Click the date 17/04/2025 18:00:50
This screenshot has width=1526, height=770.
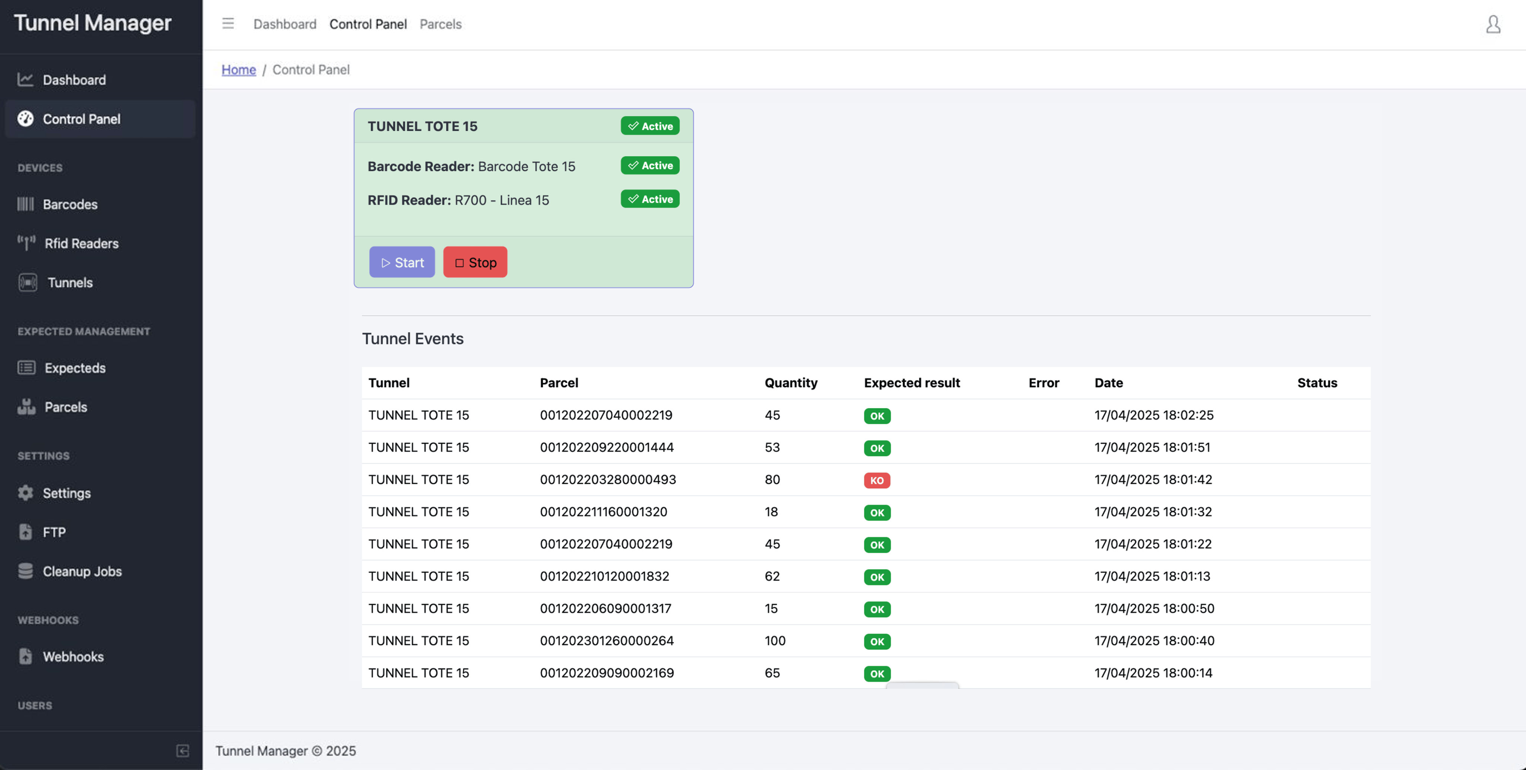(1154, 608)
